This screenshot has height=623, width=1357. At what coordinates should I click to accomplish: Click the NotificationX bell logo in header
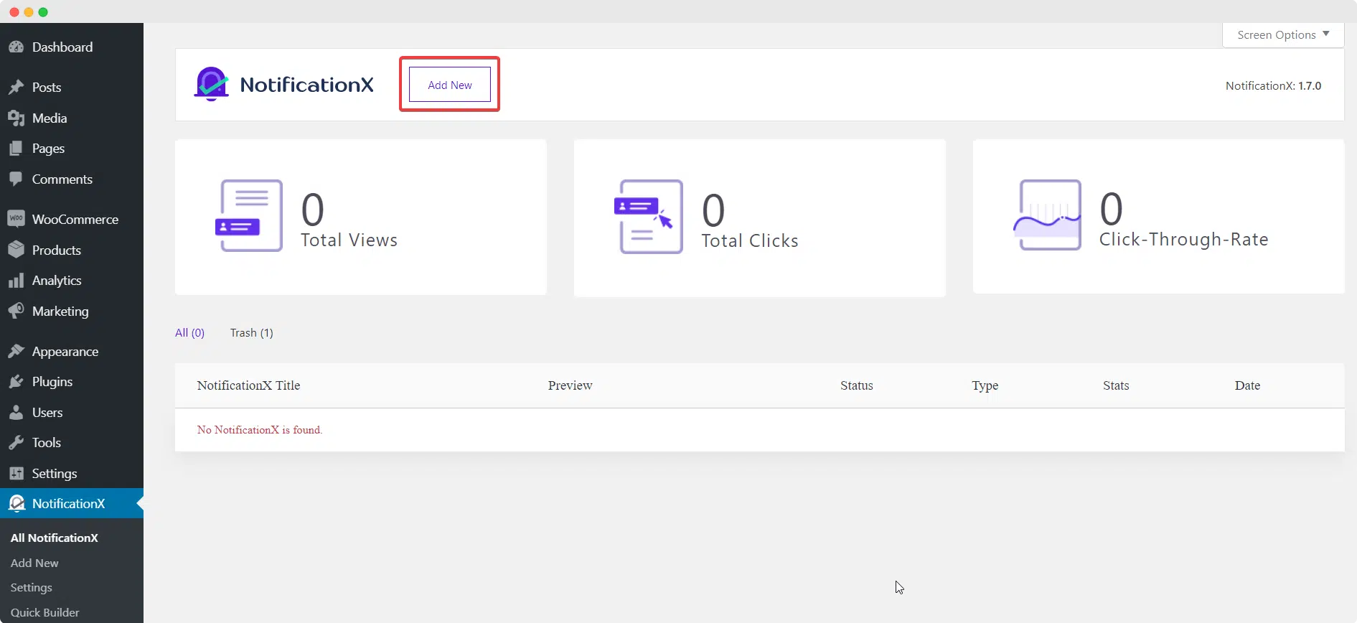click(212, 85)
